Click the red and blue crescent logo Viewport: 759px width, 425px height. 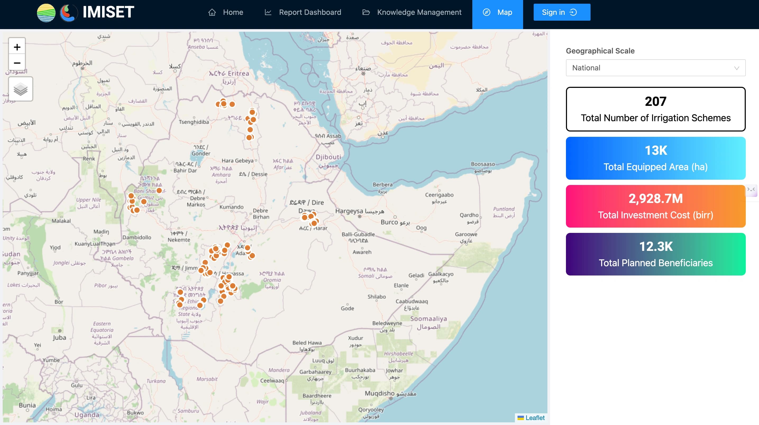(x=68, y=13)
